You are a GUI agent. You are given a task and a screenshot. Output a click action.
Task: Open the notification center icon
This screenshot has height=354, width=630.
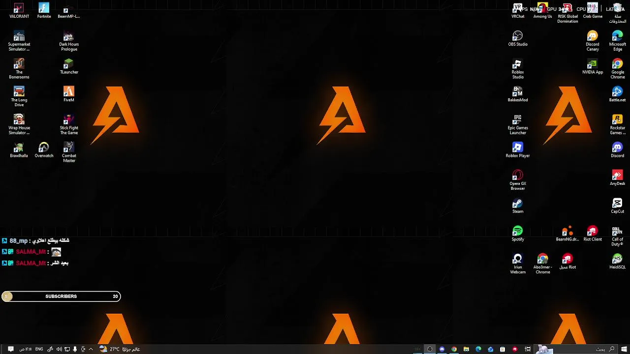click(x=11, y=349)
